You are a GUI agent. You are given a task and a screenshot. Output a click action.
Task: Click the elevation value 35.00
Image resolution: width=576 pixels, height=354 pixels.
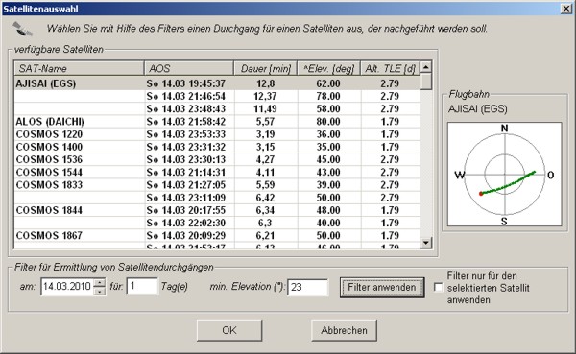pos(328,147)
